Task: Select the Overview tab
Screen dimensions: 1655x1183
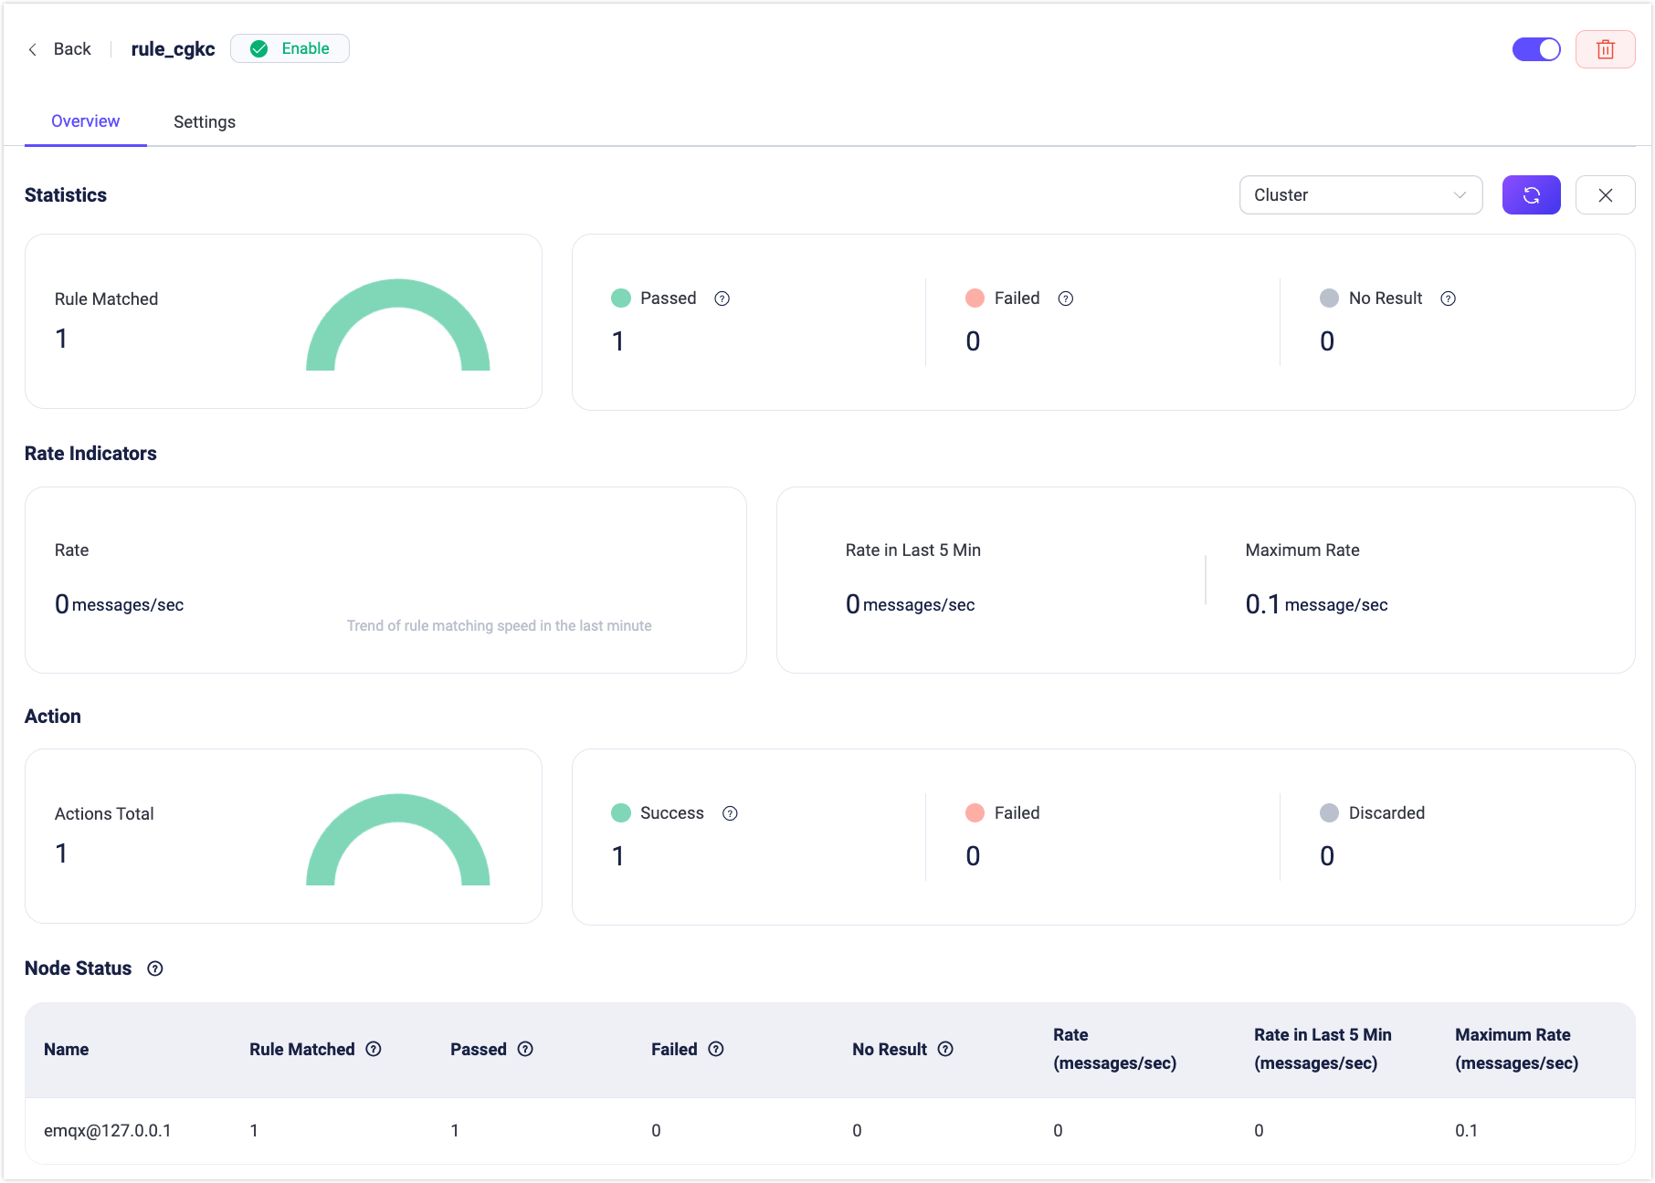Action: coord(85,121)
